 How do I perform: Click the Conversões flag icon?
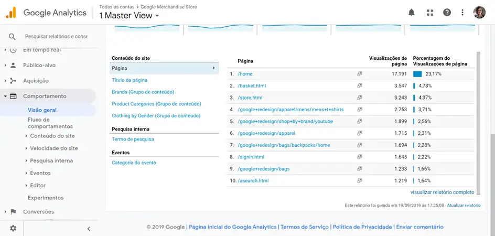(13, 212)
